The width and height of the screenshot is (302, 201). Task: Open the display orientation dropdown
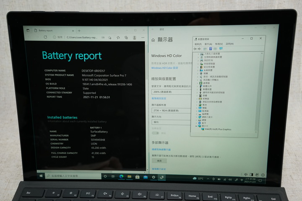pyautogui.click(x=172, y=122)
